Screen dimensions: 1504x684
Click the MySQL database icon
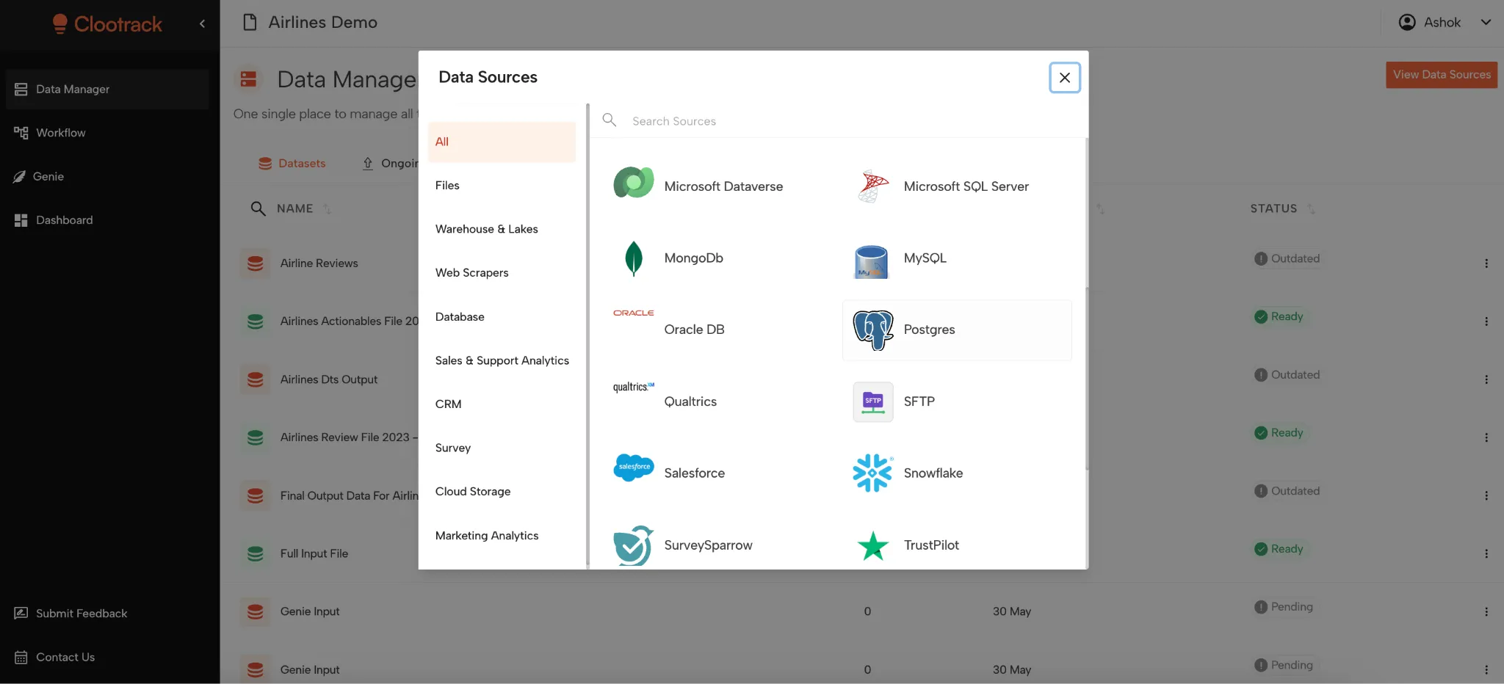pyautogui.click(x=872, y=262)
